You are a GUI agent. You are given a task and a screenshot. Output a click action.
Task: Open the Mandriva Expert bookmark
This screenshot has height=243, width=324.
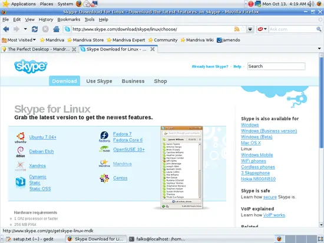(x=126, y=40)
